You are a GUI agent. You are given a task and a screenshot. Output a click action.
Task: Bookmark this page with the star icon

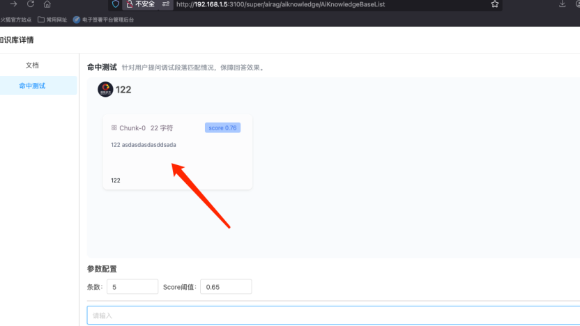point(495,4)
